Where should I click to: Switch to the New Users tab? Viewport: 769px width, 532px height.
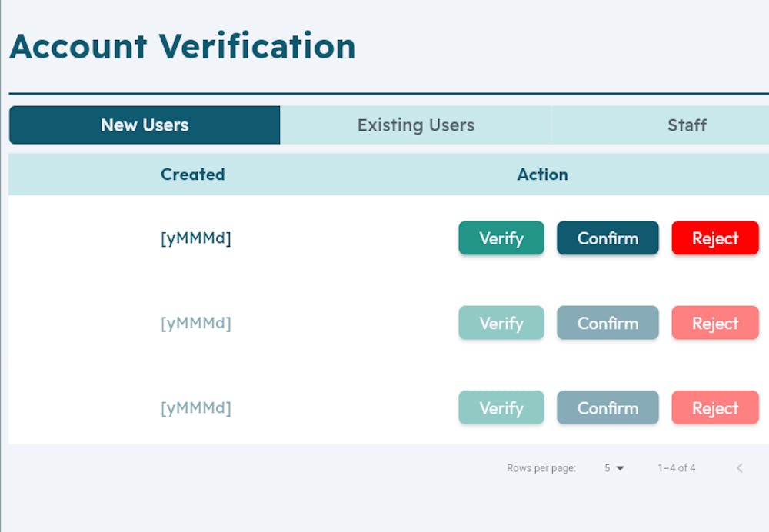(x=145, y=125)
